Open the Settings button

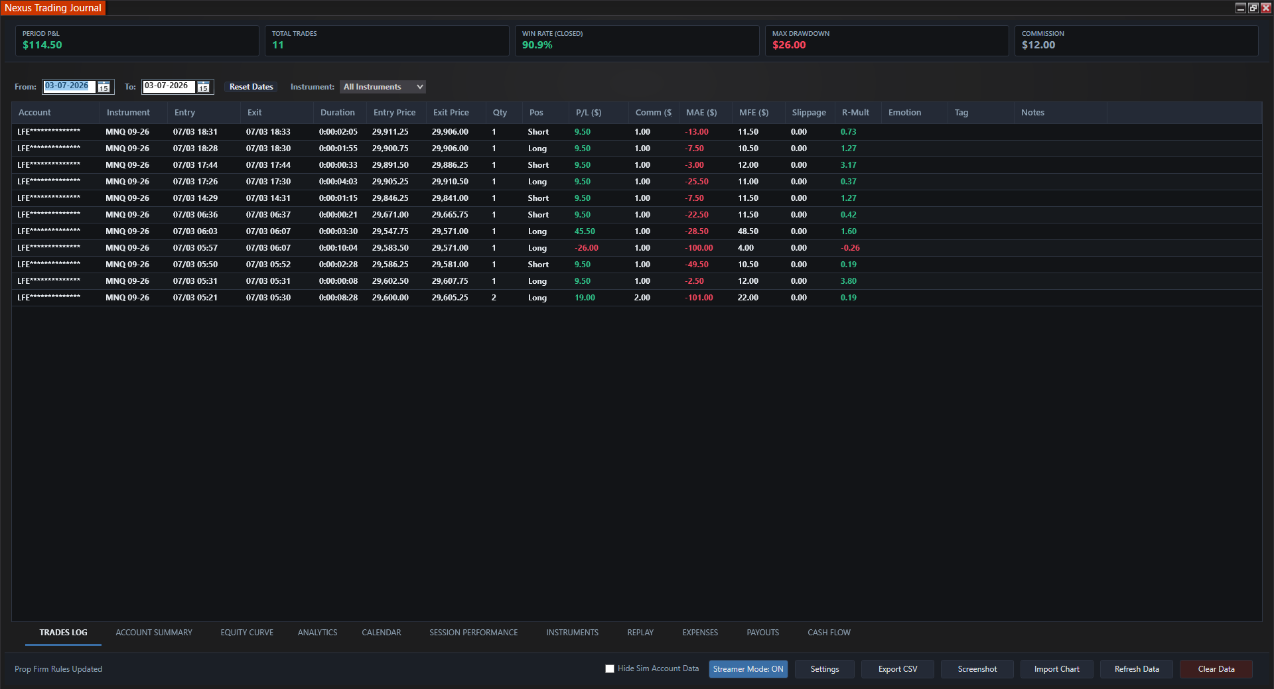825,669
